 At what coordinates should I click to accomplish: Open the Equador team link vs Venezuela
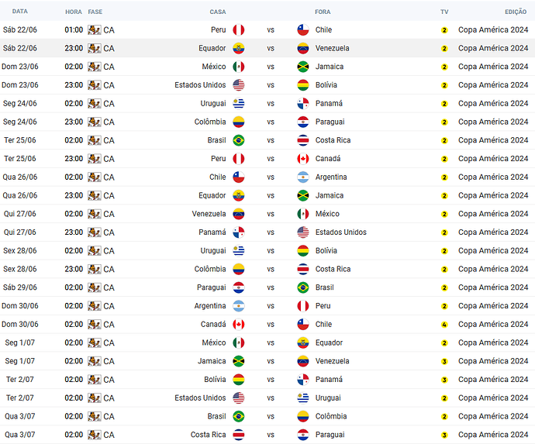coord(212,48)
